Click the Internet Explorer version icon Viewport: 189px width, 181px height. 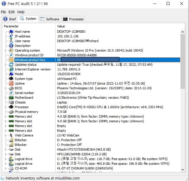(11, 69)
